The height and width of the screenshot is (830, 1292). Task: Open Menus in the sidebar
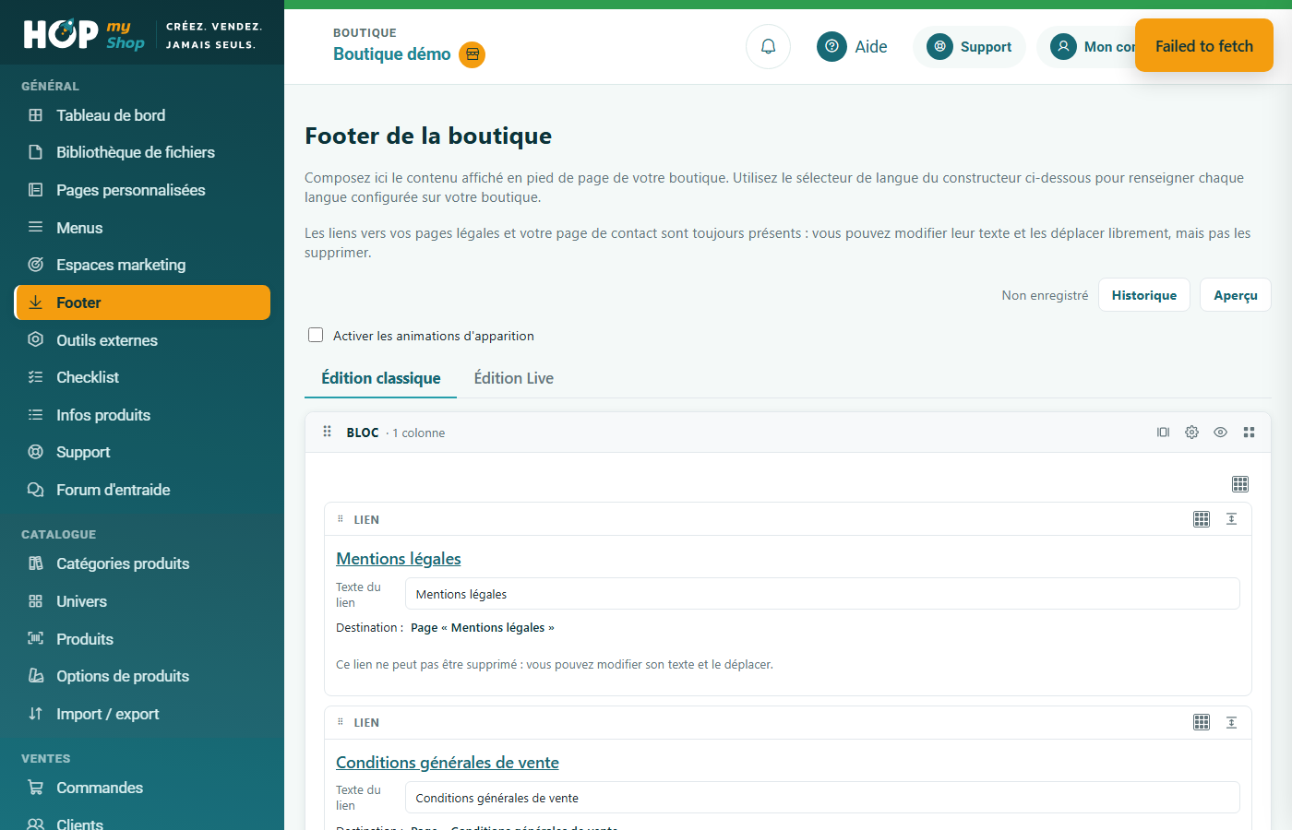pos(142,228)
